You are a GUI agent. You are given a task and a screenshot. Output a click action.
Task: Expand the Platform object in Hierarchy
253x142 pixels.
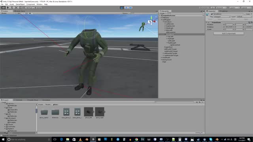(162, 17)
